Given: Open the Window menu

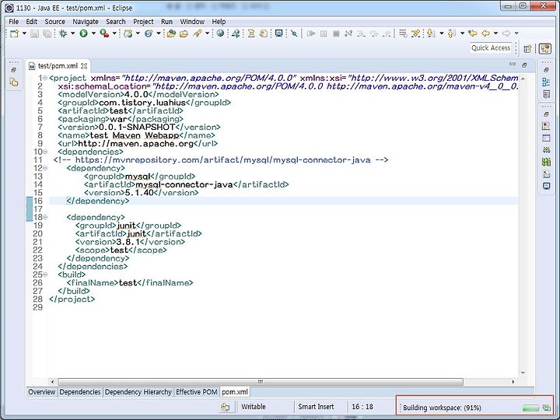Looking at the screenshot, I should coord(192,22).
